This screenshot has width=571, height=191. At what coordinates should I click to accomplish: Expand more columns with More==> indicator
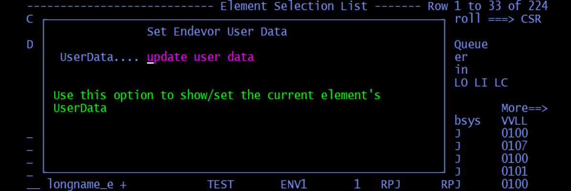(524, 108)
